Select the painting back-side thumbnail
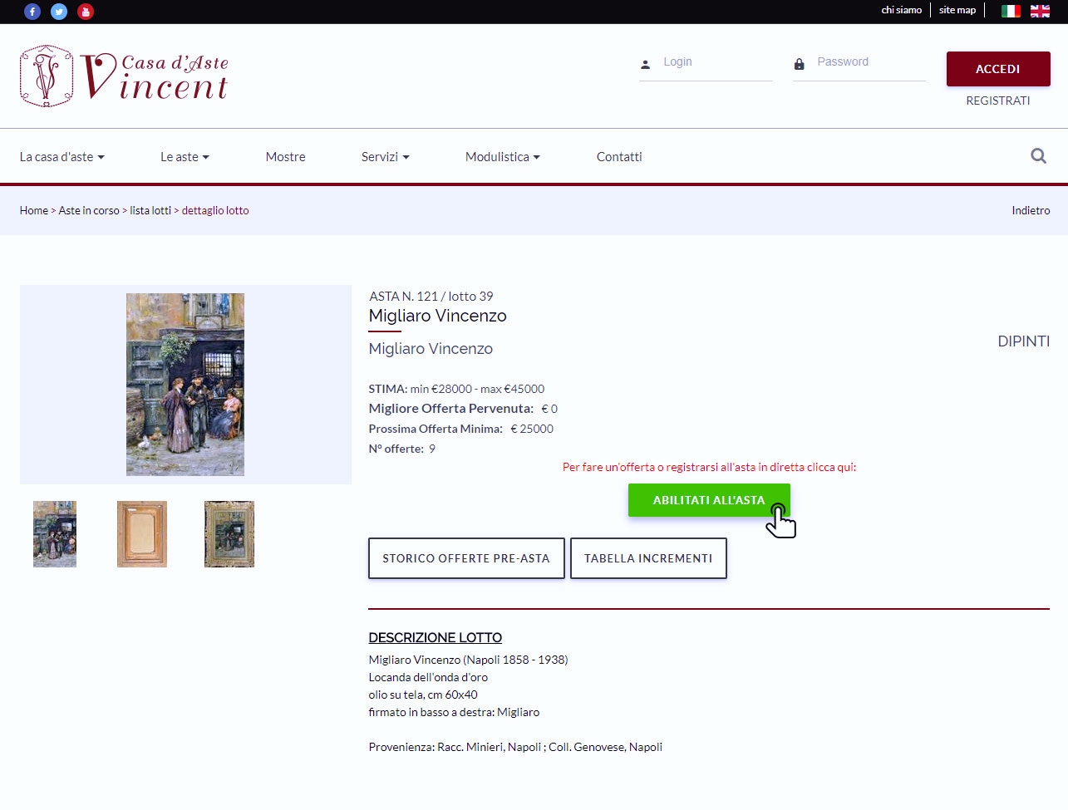Screen dimensions: 1068x810 coord(142,534)
